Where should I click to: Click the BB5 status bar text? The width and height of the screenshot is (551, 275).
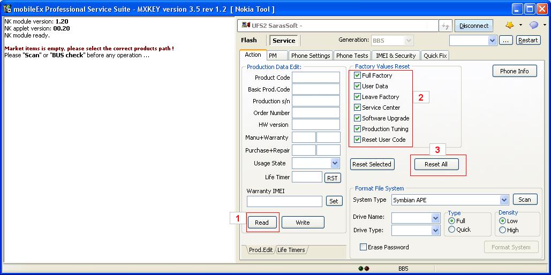click(x=403, y=269)
